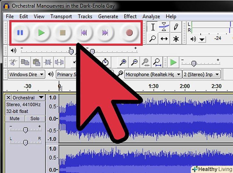Open the Microphone (Realtek) input dropdown
Viewport: 233px width, 173px height.
(x=153, y=75)
